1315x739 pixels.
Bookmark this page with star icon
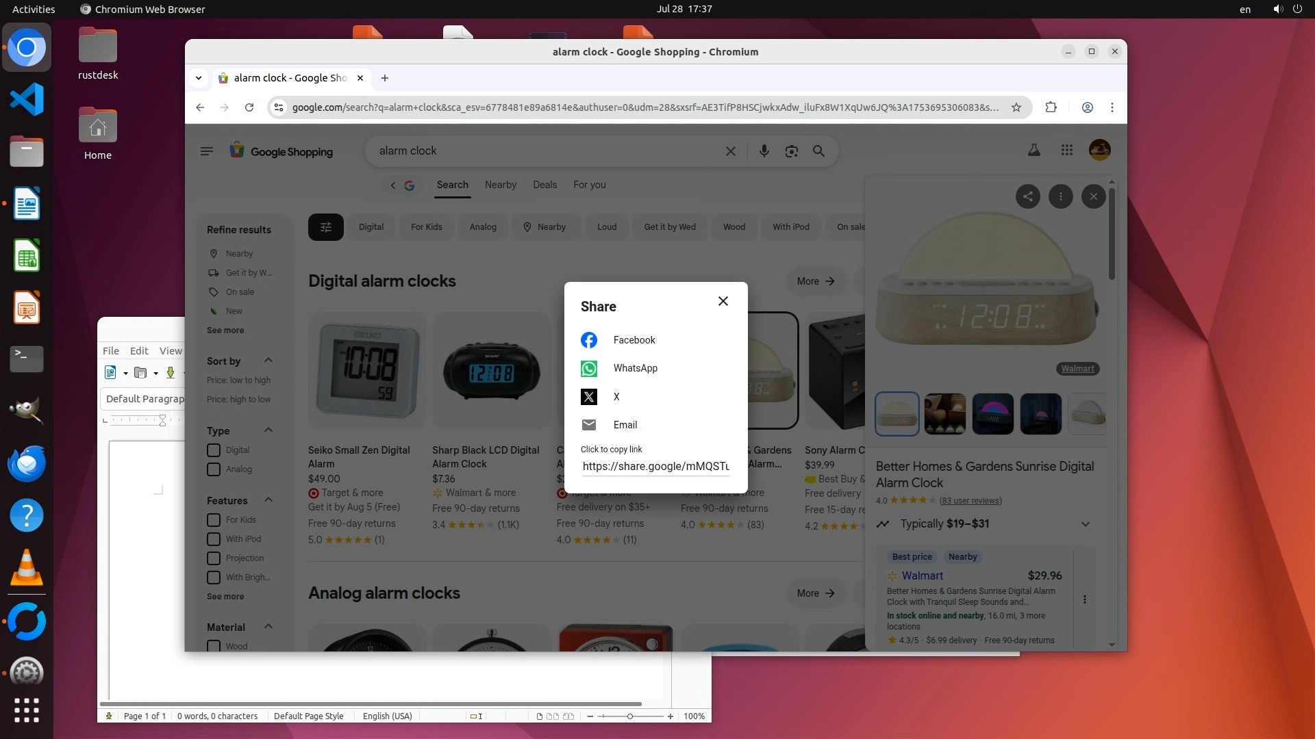(x=1016, y=107)
